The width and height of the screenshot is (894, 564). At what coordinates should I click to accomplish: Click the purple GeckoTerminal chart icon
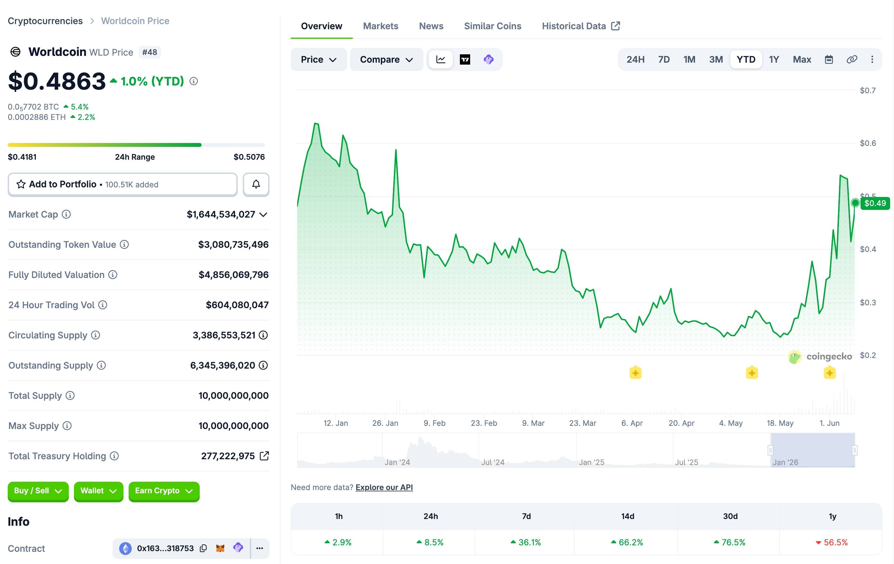pos(488,59)
